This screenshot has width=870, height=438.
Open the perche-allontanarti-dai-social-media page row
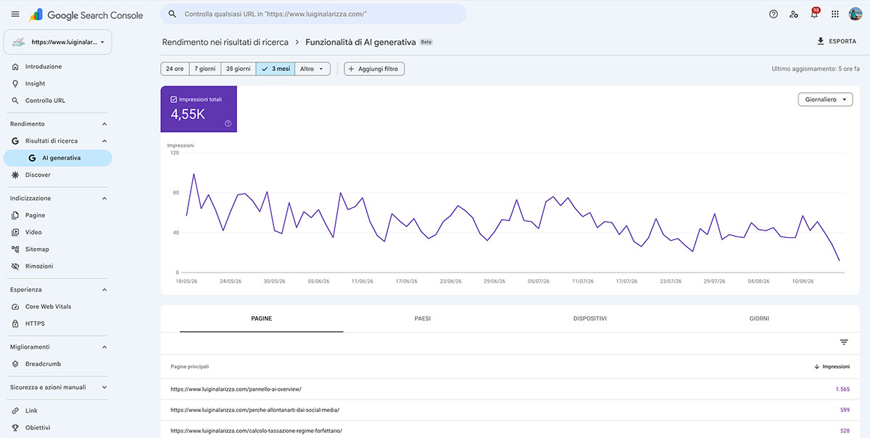[x=510, y=410]
